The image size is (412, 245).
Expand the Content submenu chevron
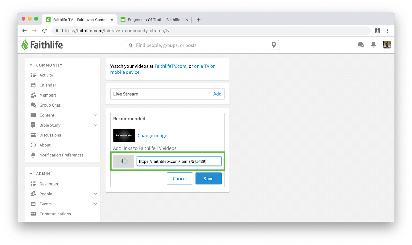(95, 115)
